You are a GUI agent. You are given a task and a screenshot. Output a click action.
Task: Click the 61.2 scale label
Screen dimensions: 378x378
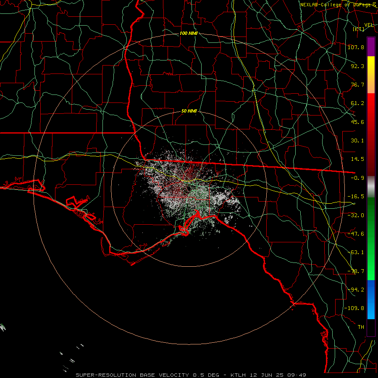pyautogui.click(x=357, y=103)
